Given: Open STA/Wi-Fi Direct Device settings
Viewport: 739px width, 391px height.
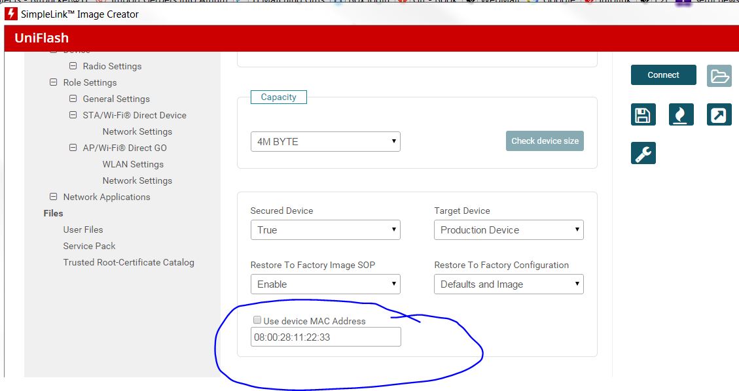Looking at the screenshot, I should tap(134, 115).
